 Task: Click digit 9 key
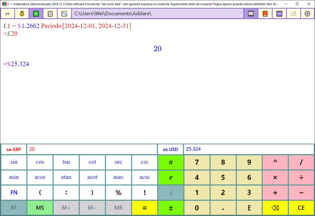[249, 162]
